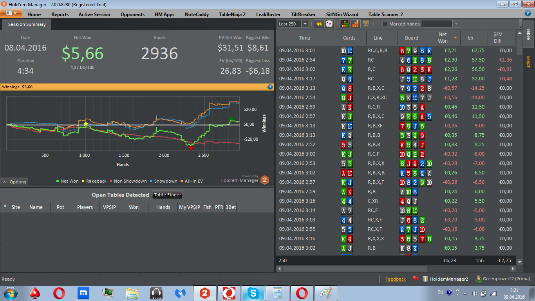Toggle the Non Showdown legend series
The image size is (535, 301).
point(128,181)
